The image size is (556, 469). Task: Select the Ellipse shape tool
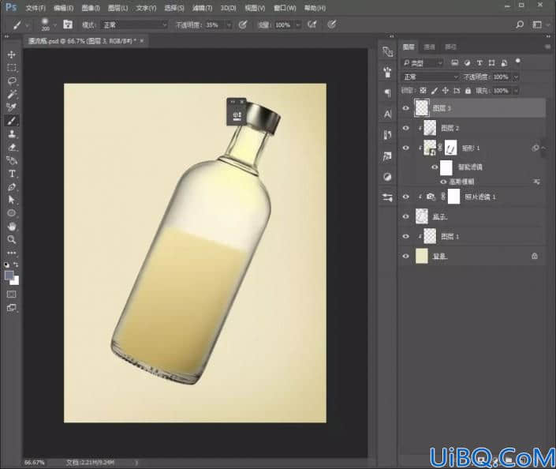point(11,213)
